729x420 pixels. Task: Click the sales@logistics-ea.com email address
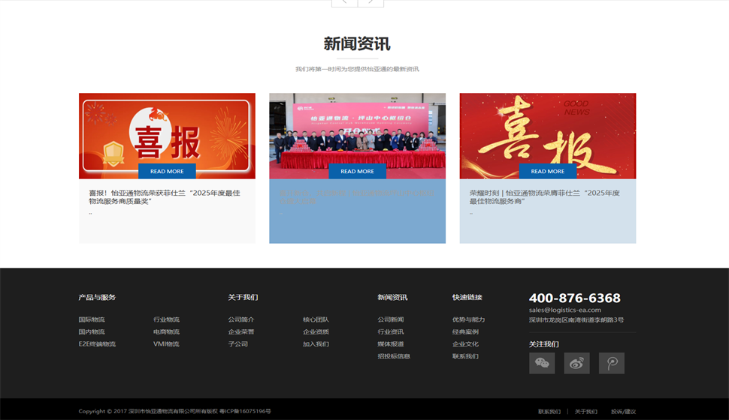tap(564, 310)
